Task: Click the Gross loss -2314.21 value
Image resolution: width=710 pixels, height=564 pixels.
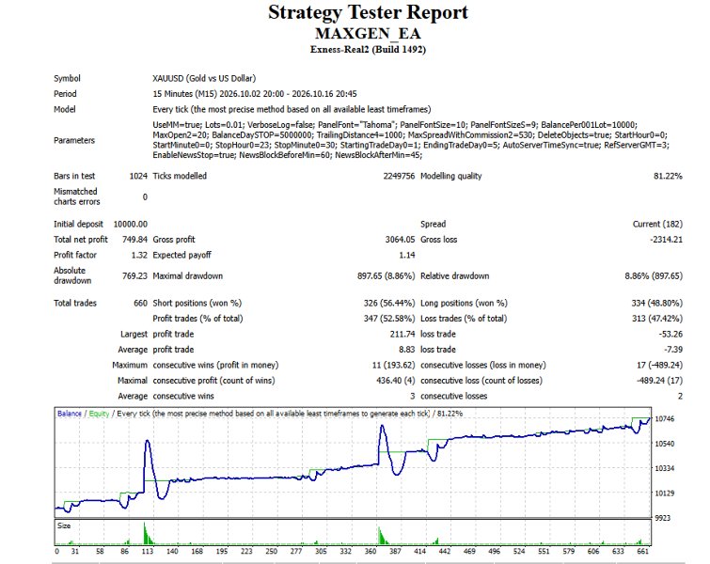Action: 666,240
